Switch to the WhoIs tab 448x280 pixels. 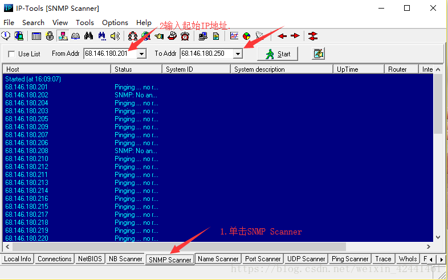pyautogui.click(x=408, y=259)
